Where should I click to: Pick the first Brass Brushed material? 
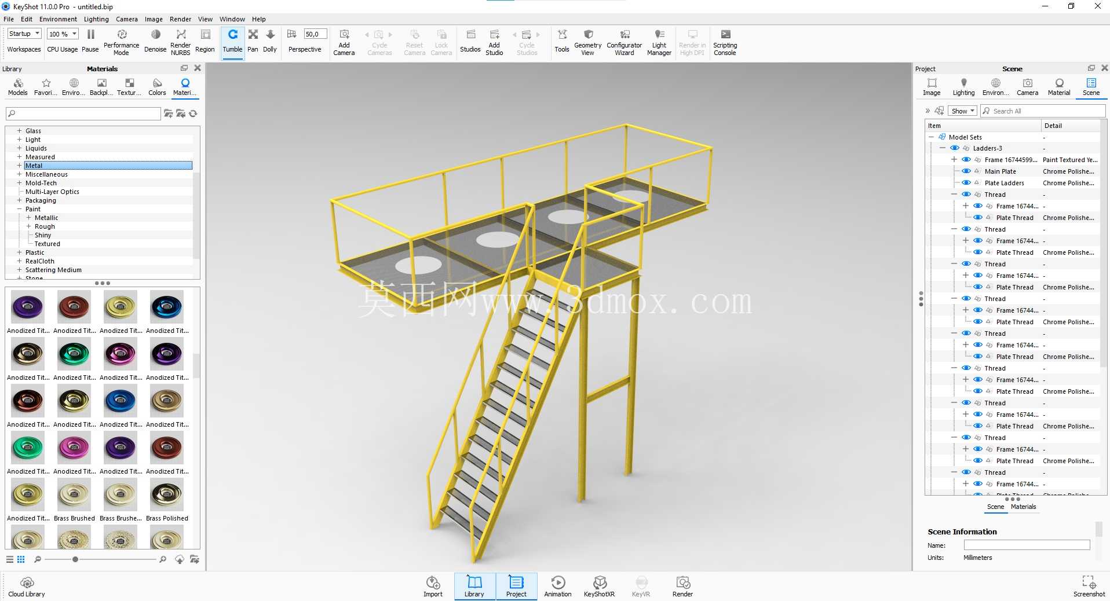(74, 500)
